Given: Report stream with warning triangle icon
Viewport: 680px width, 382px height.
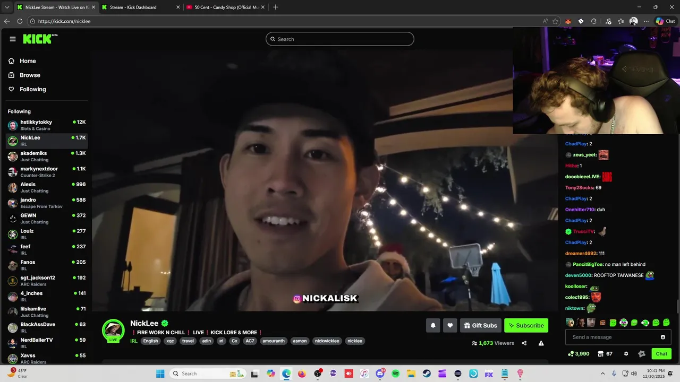Looking at the screenshot, I should 541,343.
